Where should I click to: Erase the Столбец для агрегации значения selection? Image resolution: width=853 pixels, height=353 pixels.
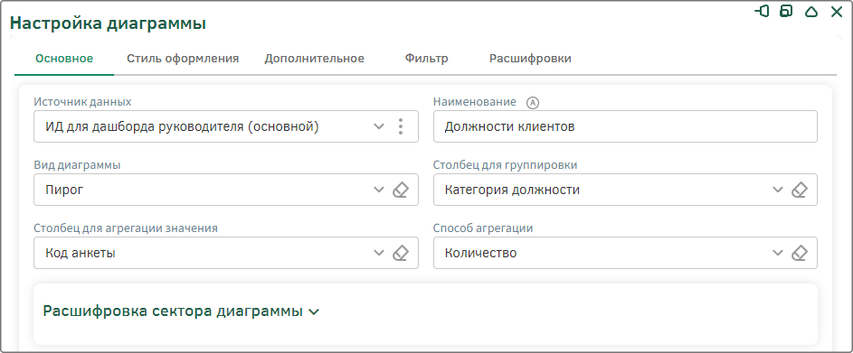tap(401, 253)
